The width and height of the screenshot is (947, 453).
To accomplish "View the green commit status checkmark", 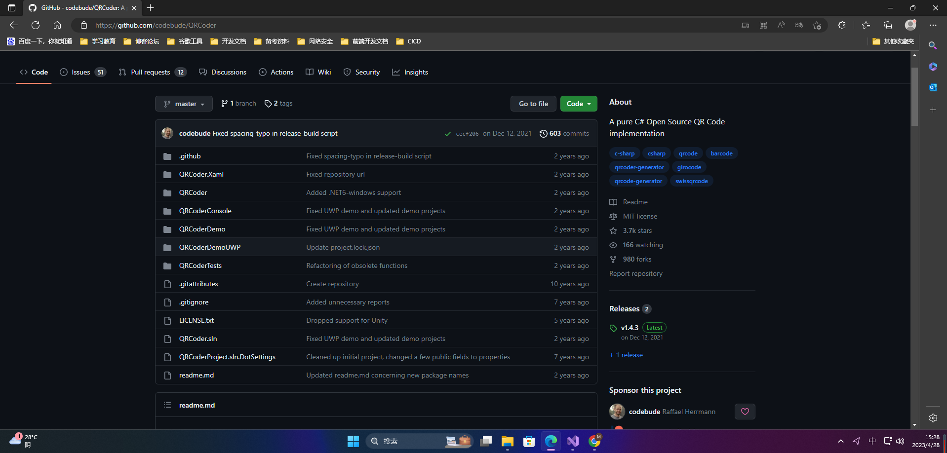I will click(447, 134).
